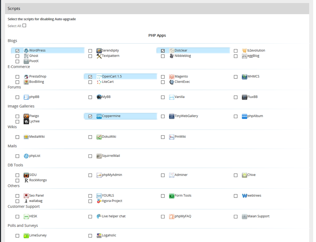The width and height of the screenshot is (316, 242).
Task: Check the phpList checkbox
Action: pyautogui.click(x=17, y=156)
